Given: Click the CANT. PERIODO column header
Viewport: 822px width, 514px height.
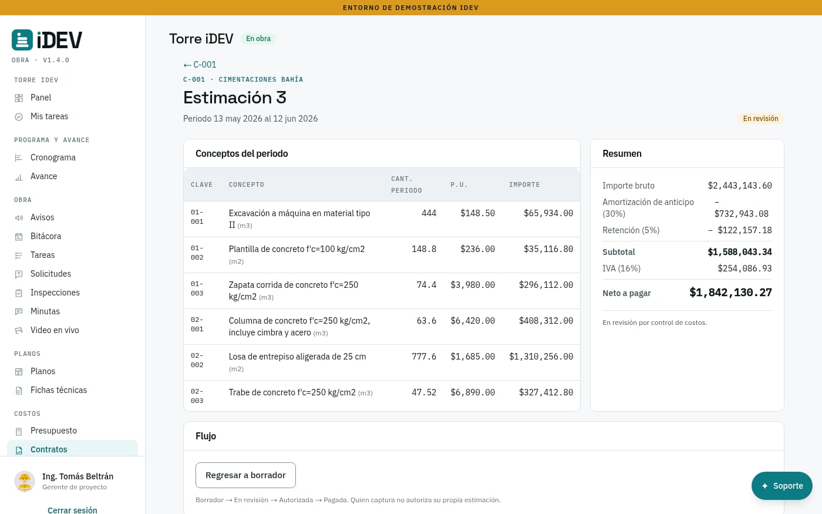Looking at the screenshot, I should (406, 184).
